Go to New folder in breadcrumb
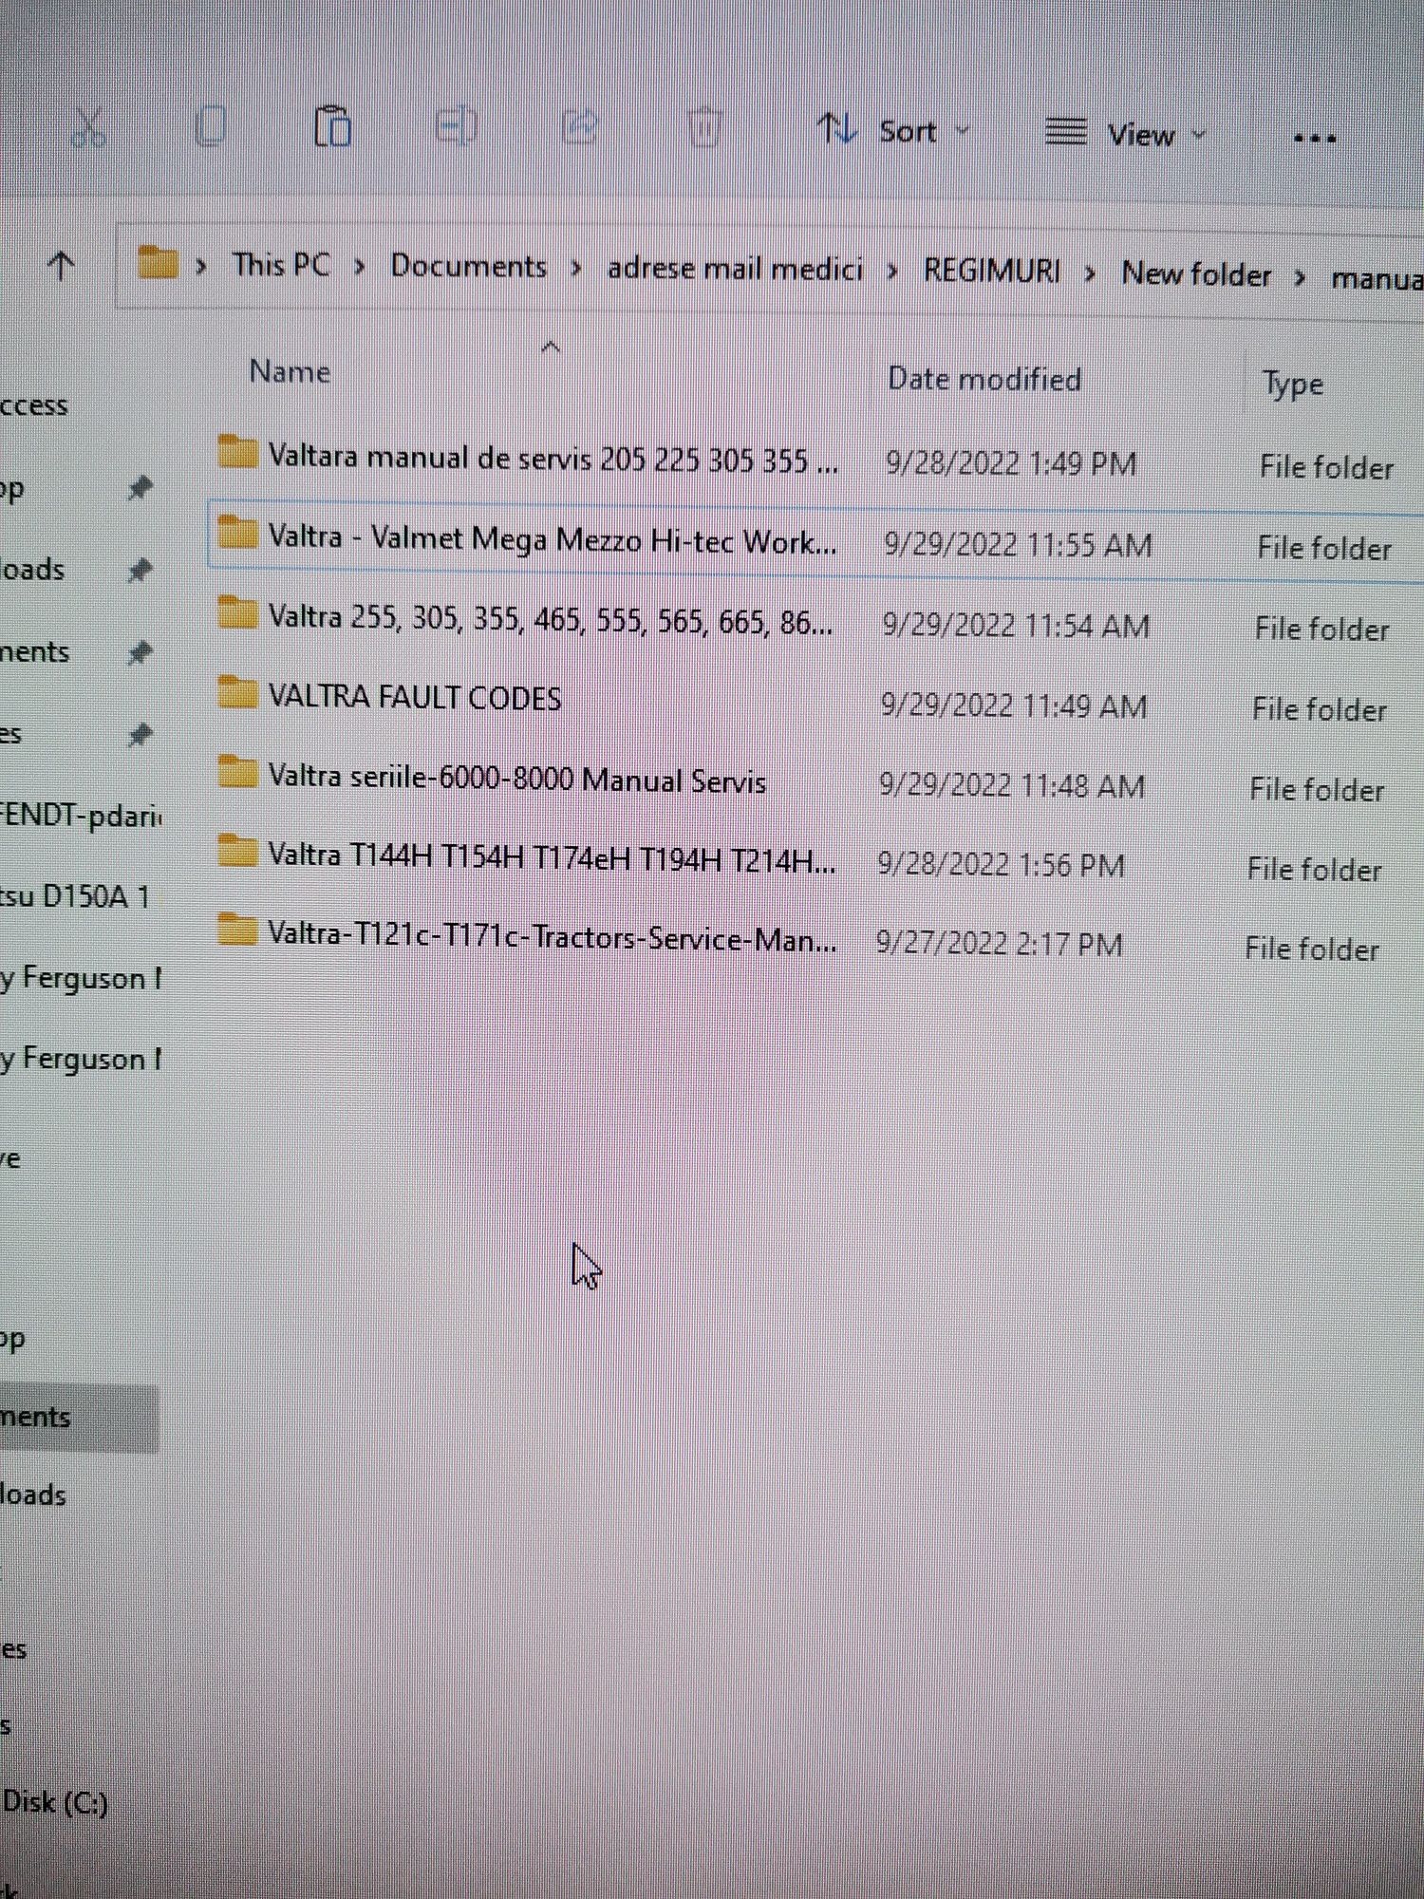This screenshot has width=1424, height=1899. (1196, 274)
